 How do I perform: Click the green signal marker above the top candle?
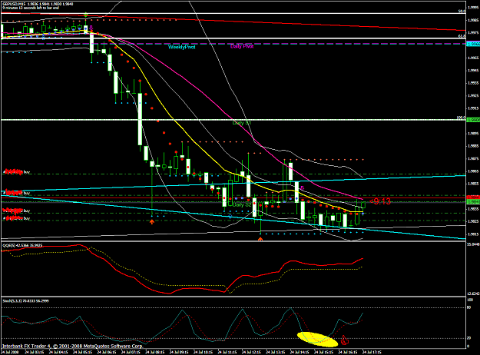(x=86, y=15)
